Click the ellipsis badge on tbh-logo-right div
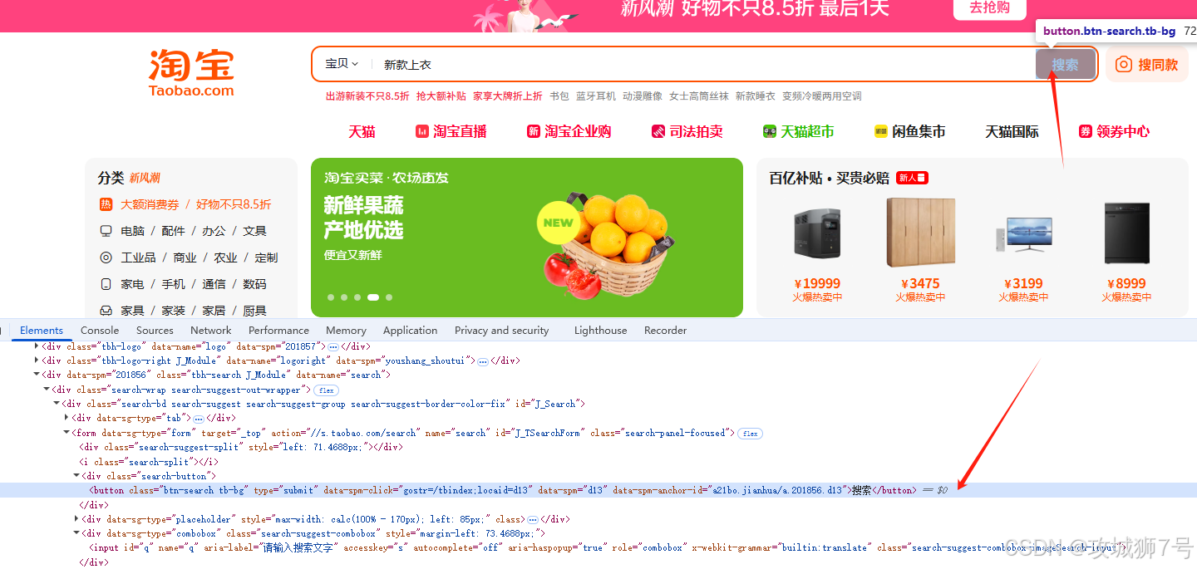The image size is (1197, 569). [482, 361]
